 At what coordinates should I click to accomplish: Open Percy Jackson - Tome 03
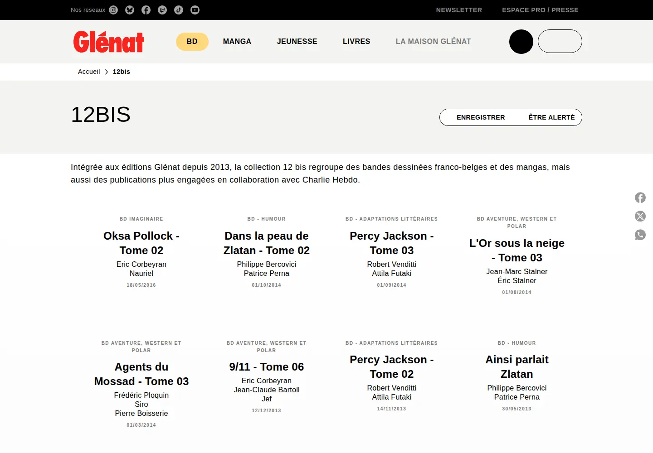pos(392,243)
